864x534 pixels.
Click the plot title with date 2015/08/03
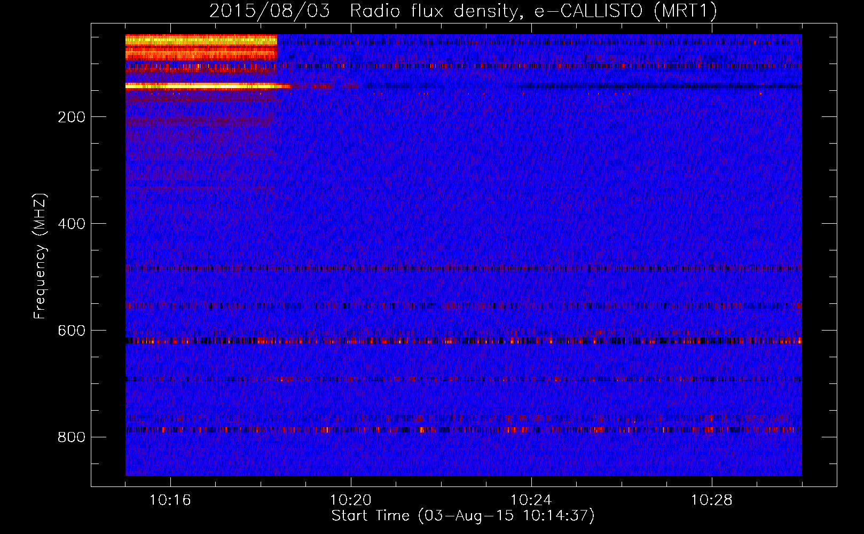point(463,11)
